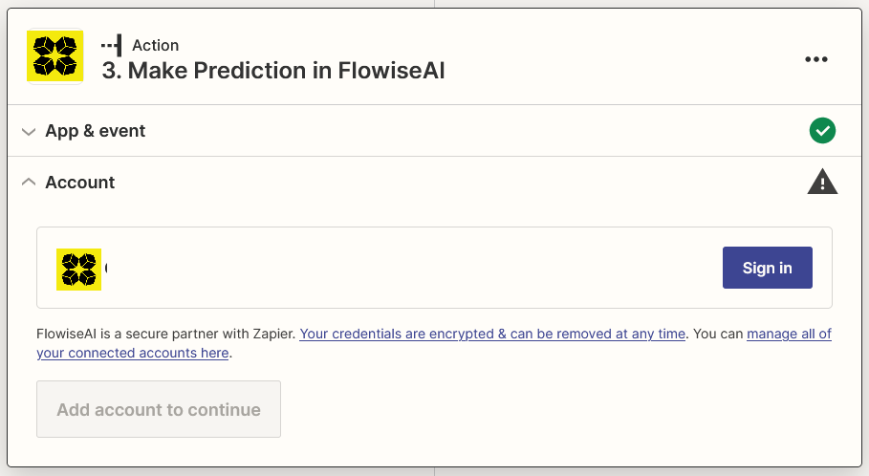Collapse the Account section chevron

click(x=29, y=182)
